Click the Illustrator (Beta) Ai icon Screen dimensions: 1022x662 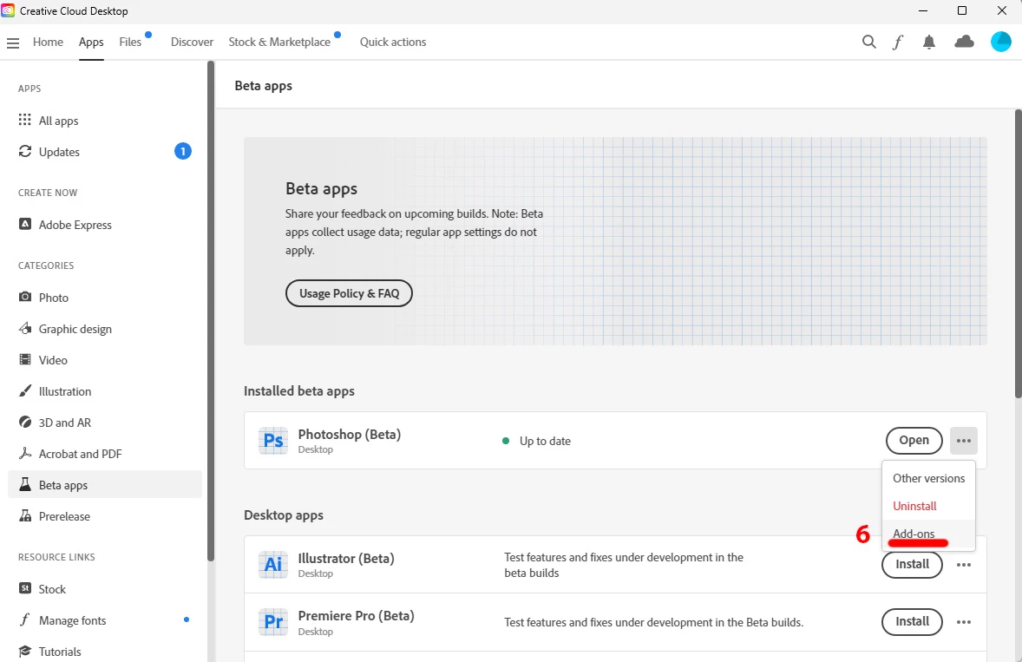(273, 564)
